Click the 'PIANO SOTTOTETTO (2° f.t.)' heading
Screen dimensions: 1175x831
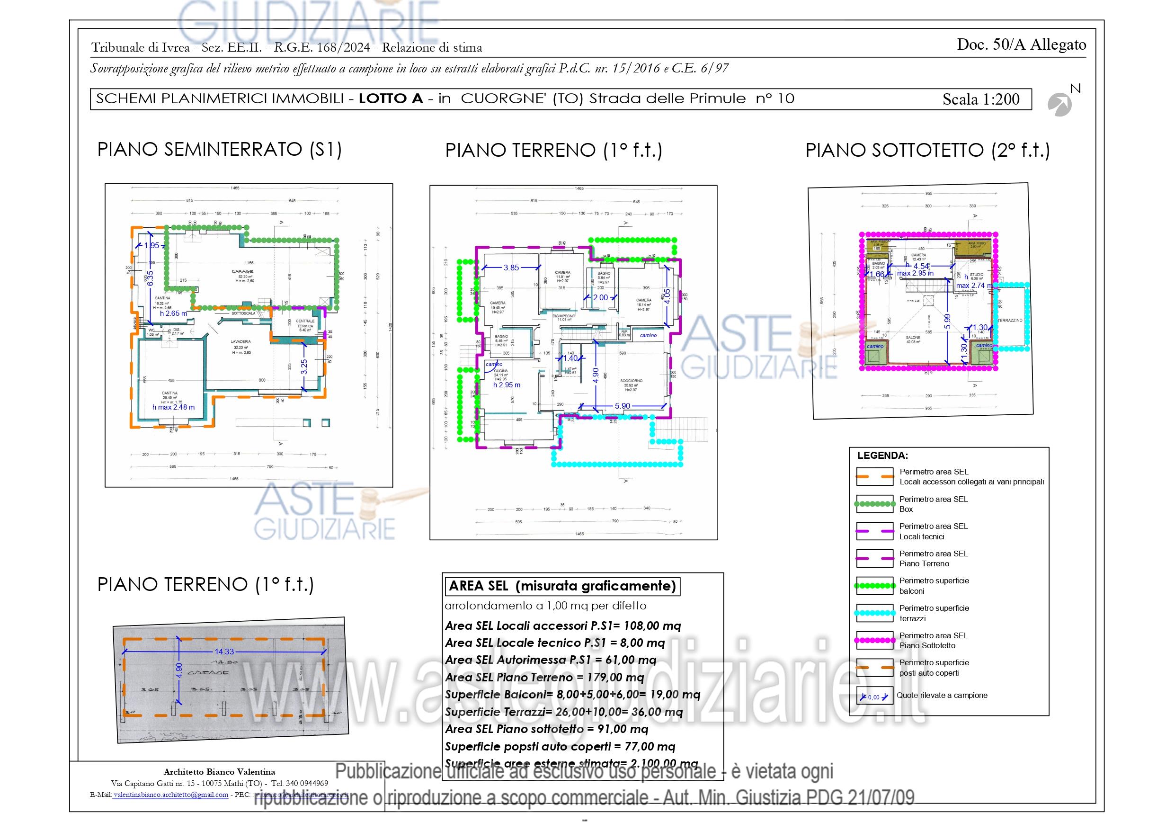pyautogui.click(x=927, y=151)
